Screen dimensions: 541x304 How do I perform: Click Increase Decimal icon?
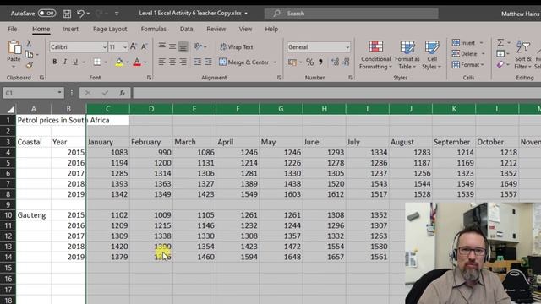point(335,62)
